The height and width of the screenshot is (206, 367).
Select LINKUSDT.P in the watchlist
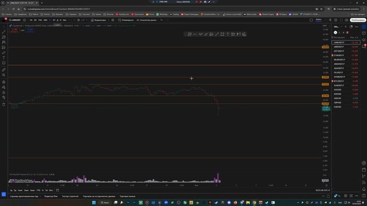coord(346,42)
